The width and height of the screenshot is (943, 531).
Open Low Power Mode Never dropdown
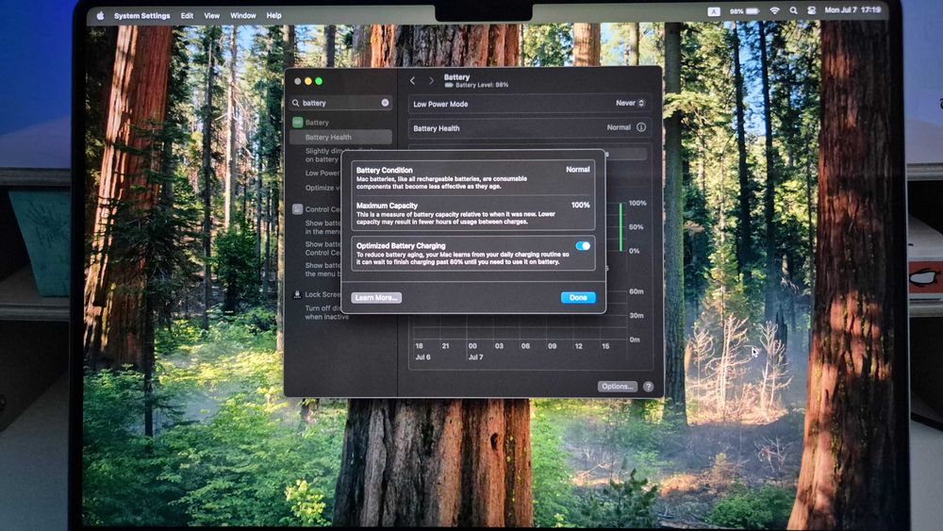630,104
